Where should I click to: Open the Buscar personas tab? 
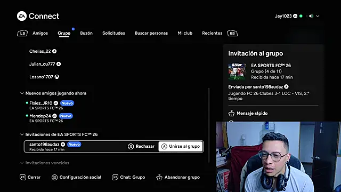point(151,33)
